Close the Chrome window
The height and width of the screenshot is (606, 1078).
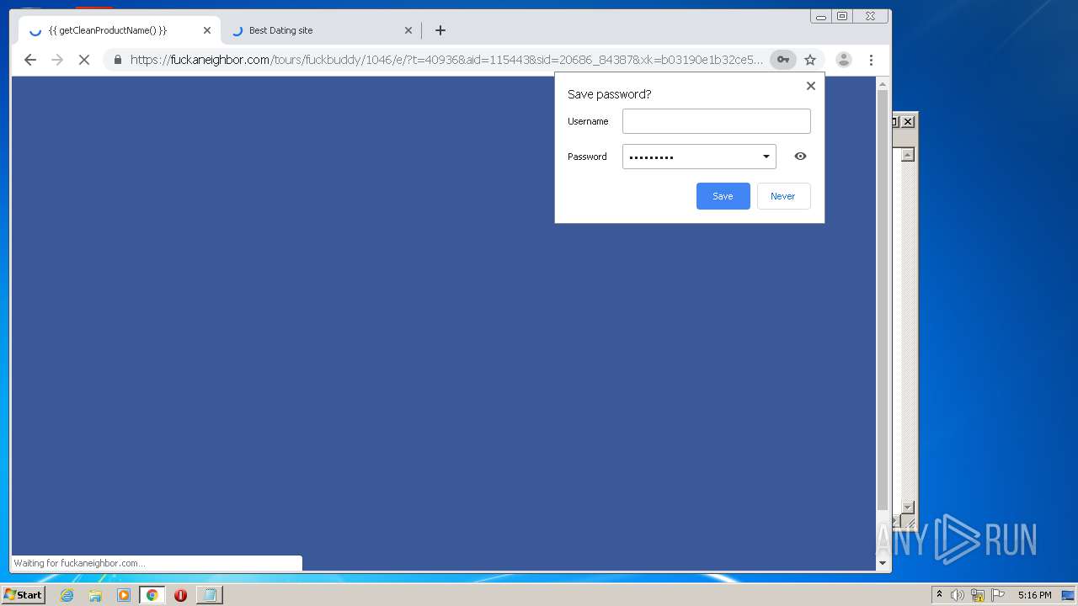tap(870, 16)
